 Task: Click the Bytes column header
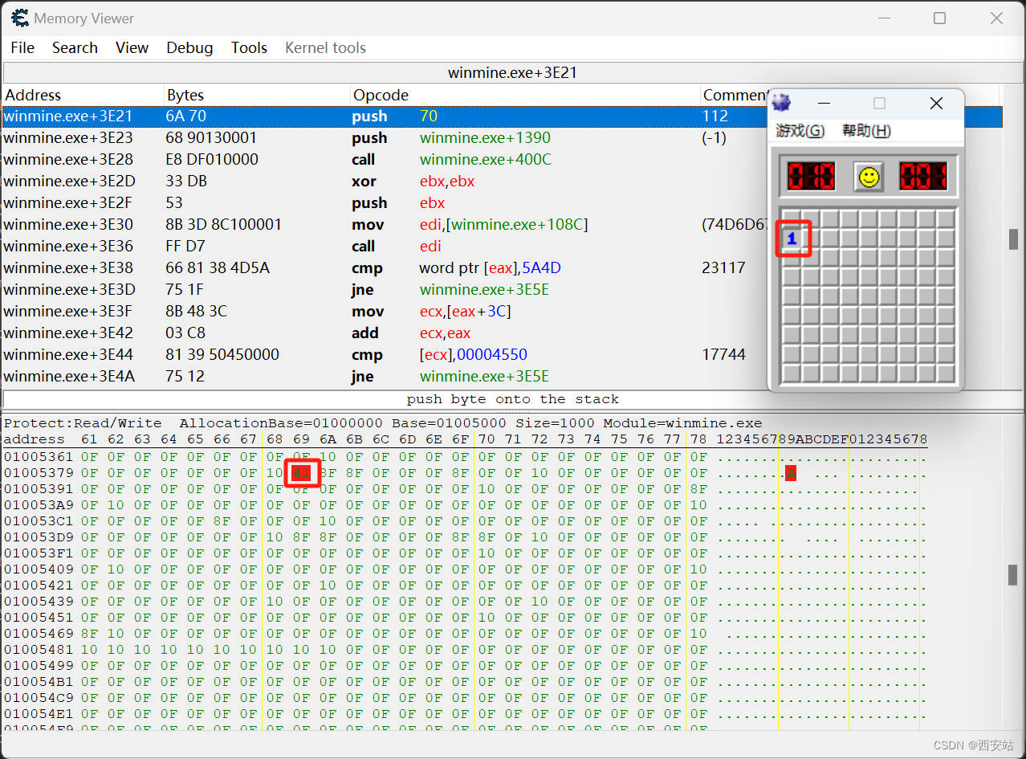tap(257, 95)
